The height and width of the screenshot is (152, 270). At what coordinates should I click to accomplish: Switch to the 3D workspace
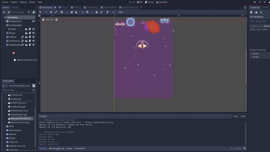tap(140, 2)
